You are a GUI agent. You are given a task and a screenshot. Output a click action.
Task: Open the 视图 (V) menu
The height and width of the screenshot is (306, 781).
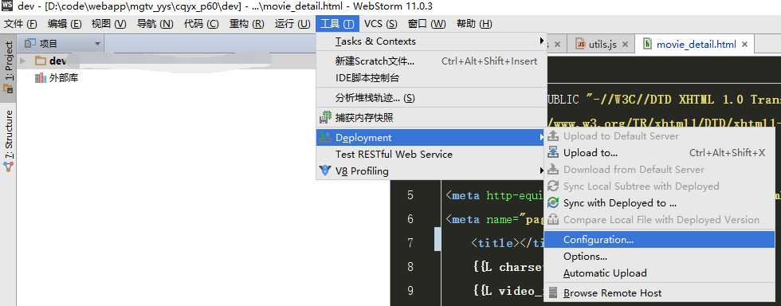pos(108,24)
